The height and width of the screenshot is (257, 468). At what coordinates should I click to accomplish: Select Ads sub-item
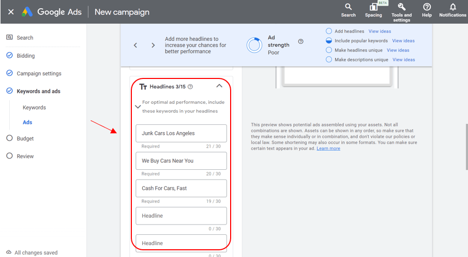coord(27,122)
